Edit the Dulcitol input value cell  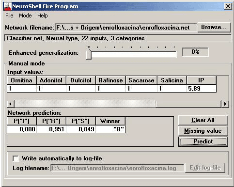[x=81, y=89]
